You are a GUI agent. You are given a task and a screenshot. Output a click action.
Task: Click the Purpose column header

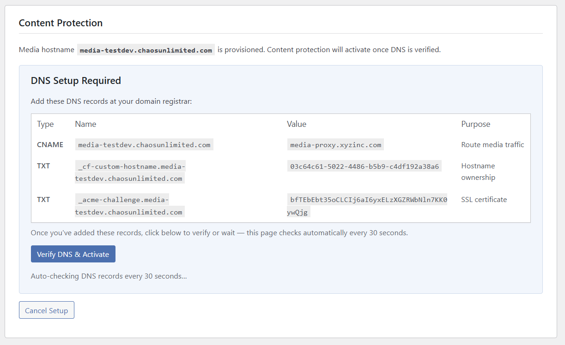(x=475, y=124)
